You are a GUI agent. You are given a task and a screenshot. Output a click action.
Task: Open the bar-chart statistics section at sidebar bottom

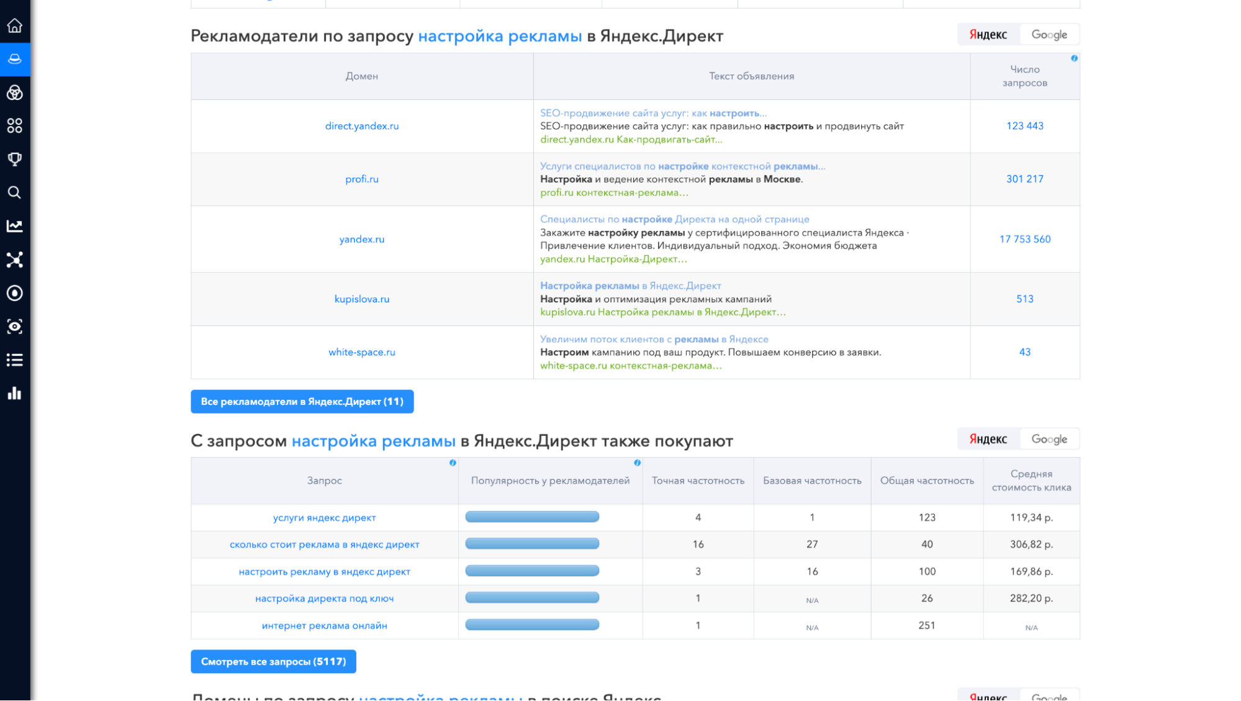pos(15,393)
